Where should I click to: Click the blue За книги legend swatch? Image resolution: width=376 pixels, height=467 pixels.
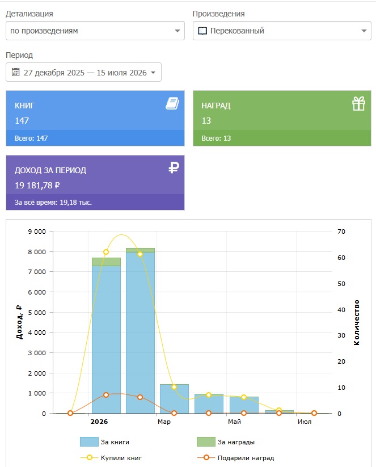click(89, 441)
